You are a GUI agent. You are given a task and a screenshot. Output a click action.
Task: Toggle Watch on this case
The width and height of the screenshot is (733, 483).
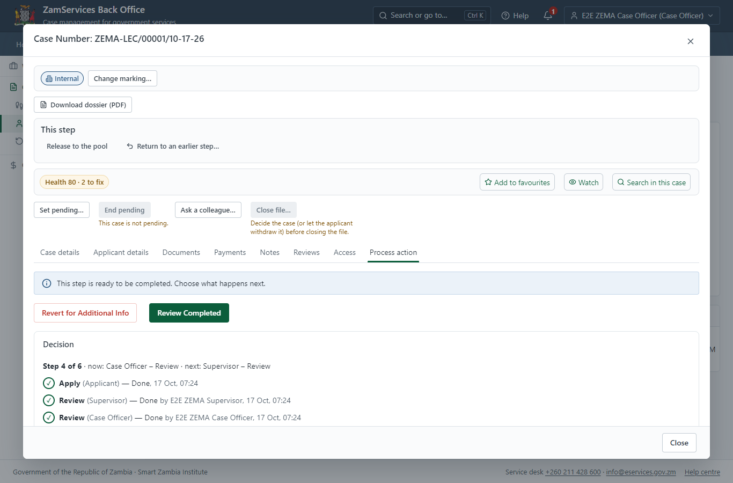pos(583,182)
